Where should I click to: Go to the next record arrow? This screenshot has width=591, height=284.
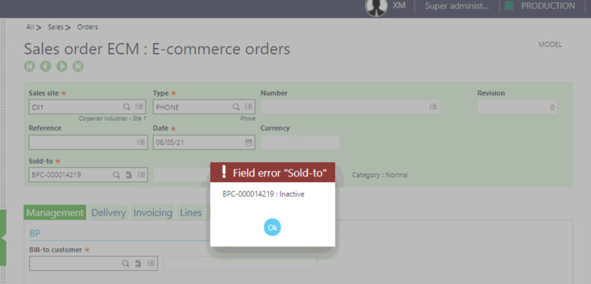tap(62, 66)
